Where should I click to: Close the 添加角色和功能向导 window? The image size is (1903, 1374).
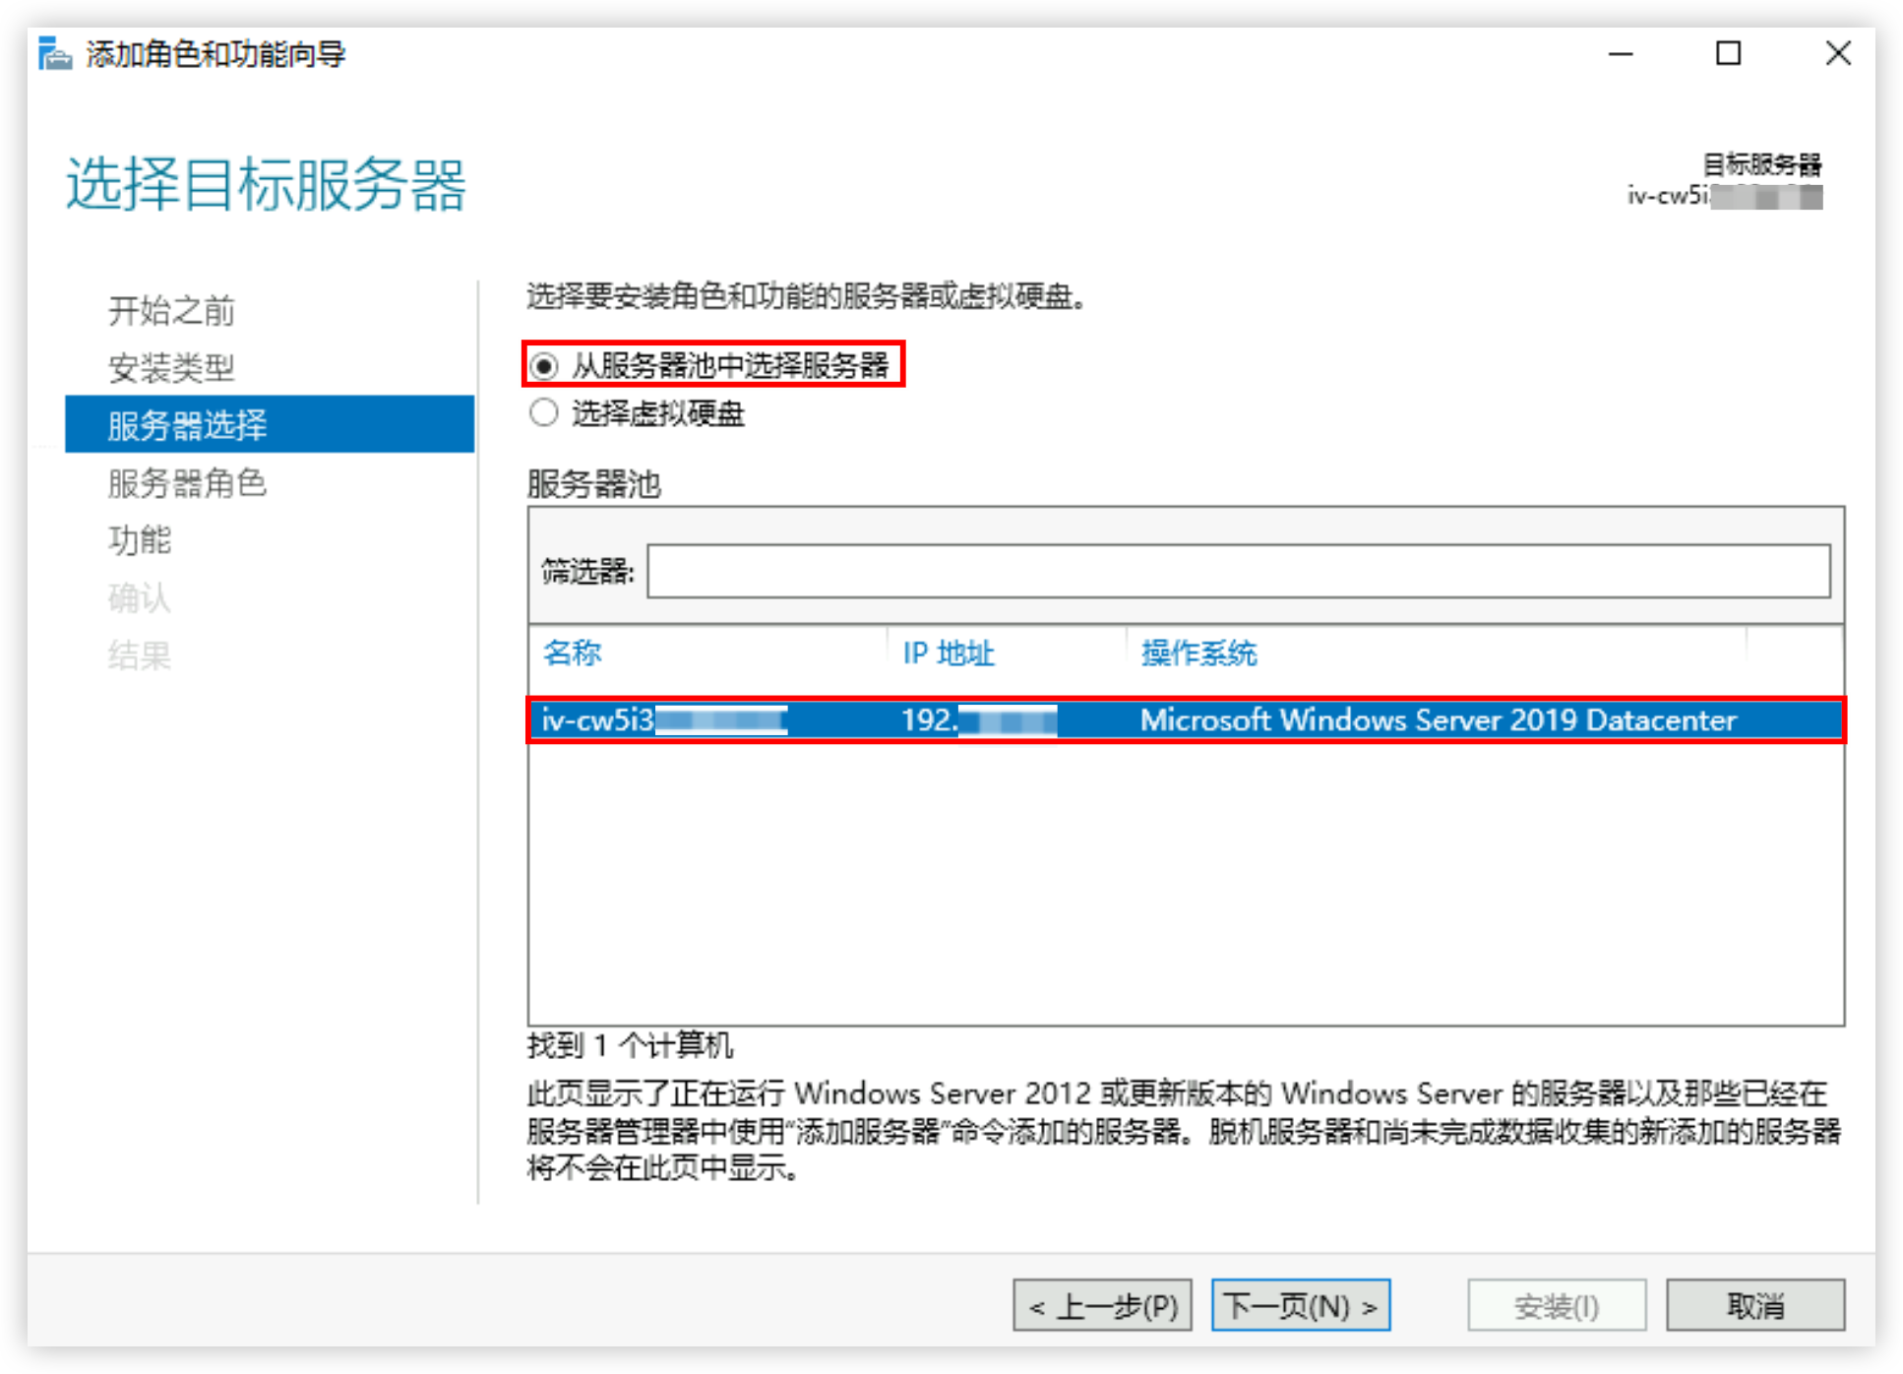click(x=1837, y=54)
